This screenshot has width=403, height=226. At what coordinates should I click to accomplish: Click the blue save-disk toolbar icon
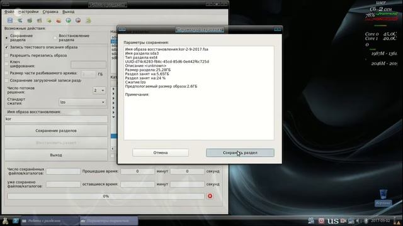point(10,20)
